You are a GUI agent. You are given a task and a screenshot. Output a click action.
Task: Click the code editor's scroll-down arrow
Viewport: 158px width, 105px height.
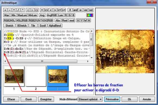pos(91,58)
